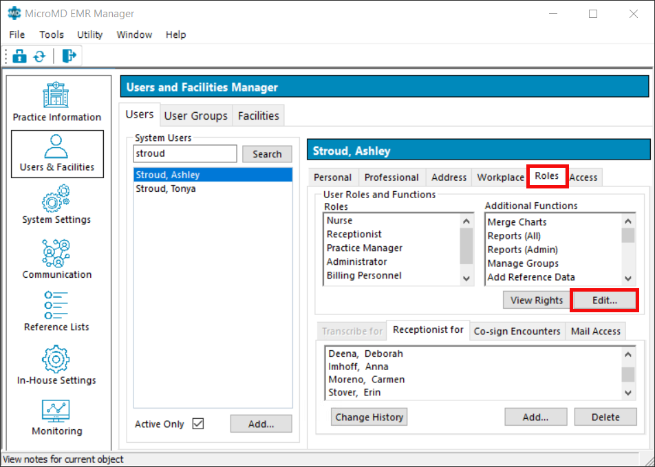This screenshot has width=655, height=467.
Task: Open the Access tab
Action: click(583, 177)
